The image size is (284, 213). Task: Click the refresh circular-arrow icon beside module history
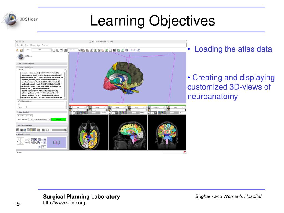coord(65,50)
